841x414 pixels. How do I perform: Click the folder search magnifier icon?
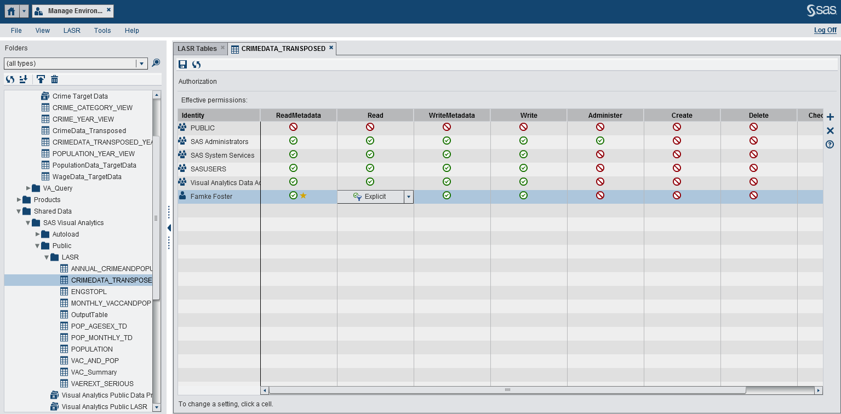(x=156, y=63)
